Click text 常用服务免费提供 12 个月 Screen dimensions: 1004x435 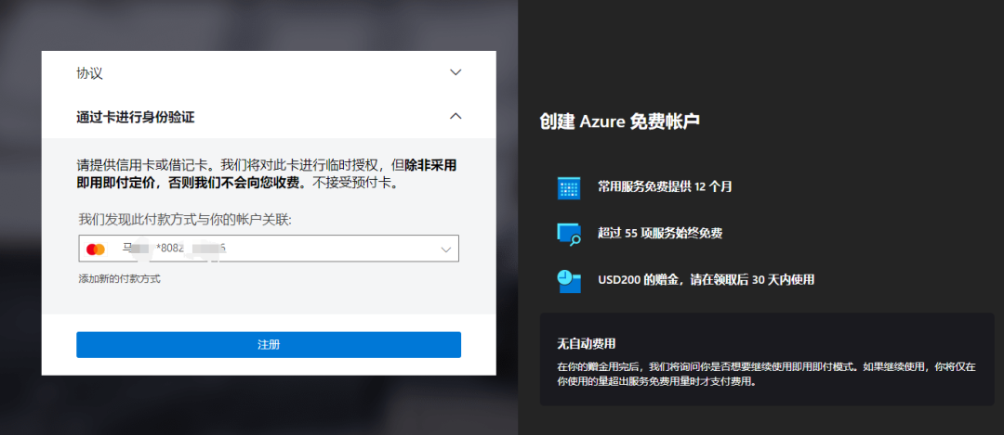(665, 187)
